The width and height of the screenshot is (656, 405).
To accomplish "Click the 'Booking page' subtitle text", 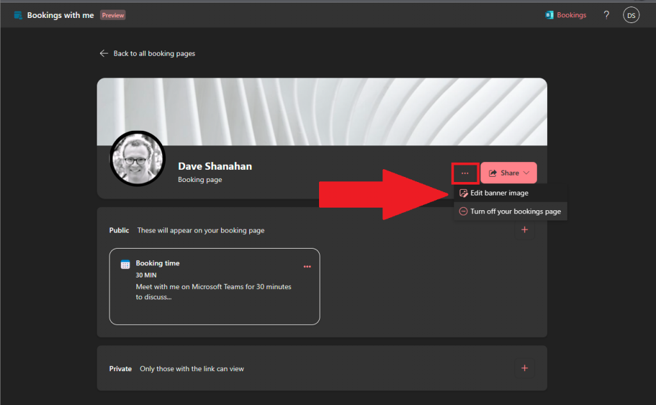I will [200, 179].
